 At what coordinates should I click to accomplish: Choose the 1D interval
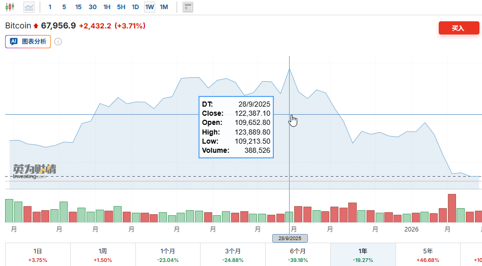(135, 7)
